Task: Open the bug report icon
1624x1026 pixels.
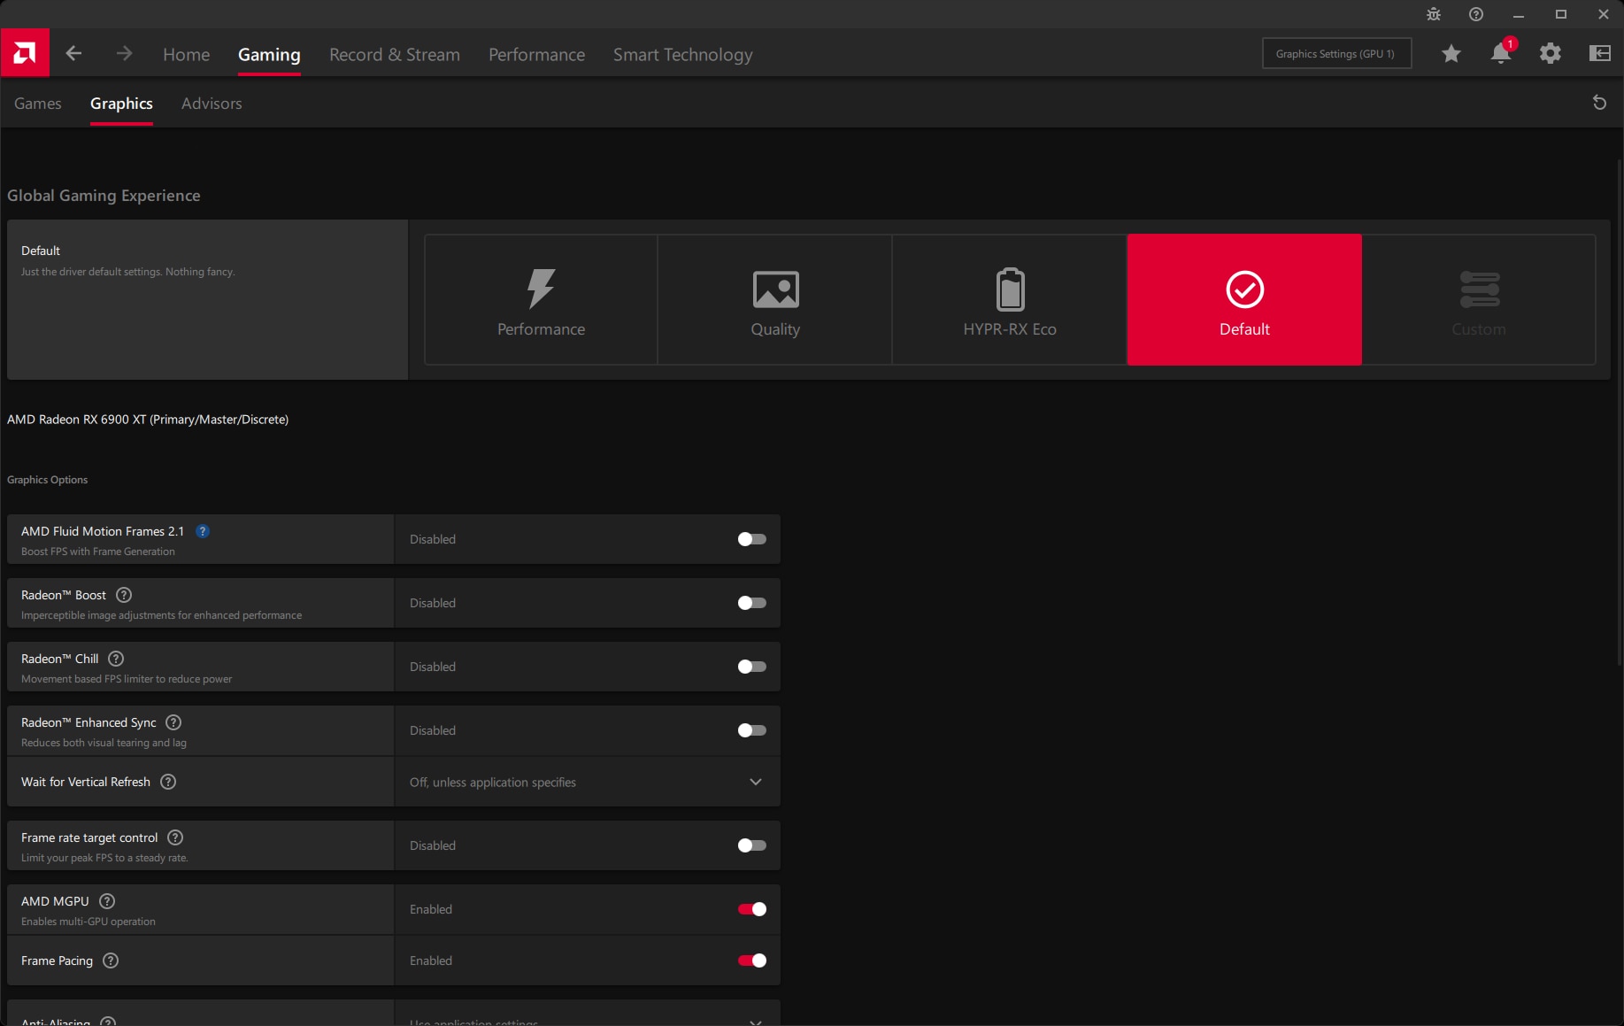Action: [x=1434, y=14]
